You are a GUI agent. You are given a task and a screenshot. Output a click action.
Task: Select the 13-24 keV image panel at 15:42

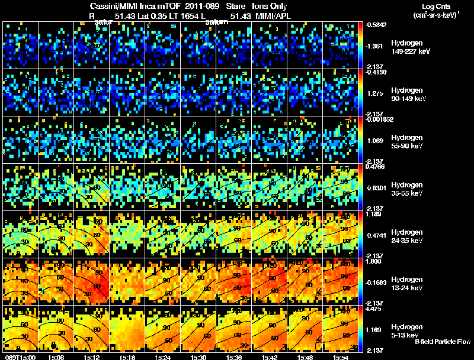(270, 281)
